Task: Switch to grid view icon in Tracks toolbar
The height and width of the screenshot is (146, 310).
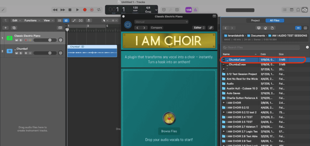Action: pyautogui.click(x=60, y=20)
